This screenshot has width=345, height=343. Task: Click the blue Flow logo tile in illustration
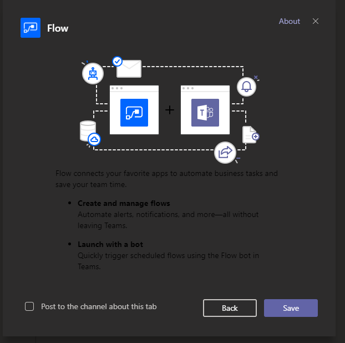134,113
